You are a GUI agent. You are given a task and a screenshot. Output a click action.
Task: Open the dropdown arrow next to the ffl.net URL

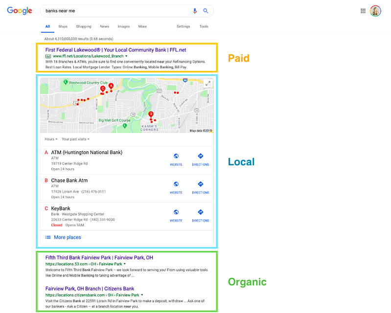point(126,56)
